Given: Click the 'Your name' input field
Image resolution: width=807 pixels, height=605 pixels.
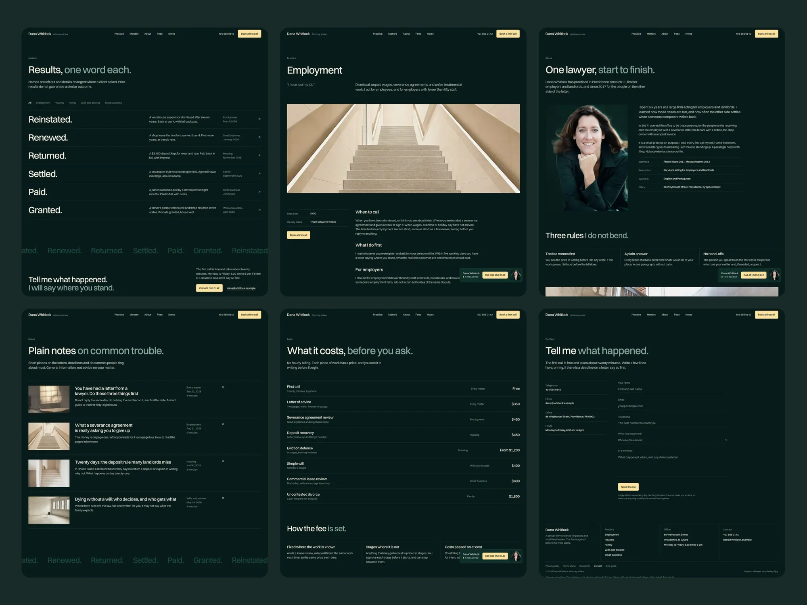Looking at the screenshot, I should pos(673,389).
